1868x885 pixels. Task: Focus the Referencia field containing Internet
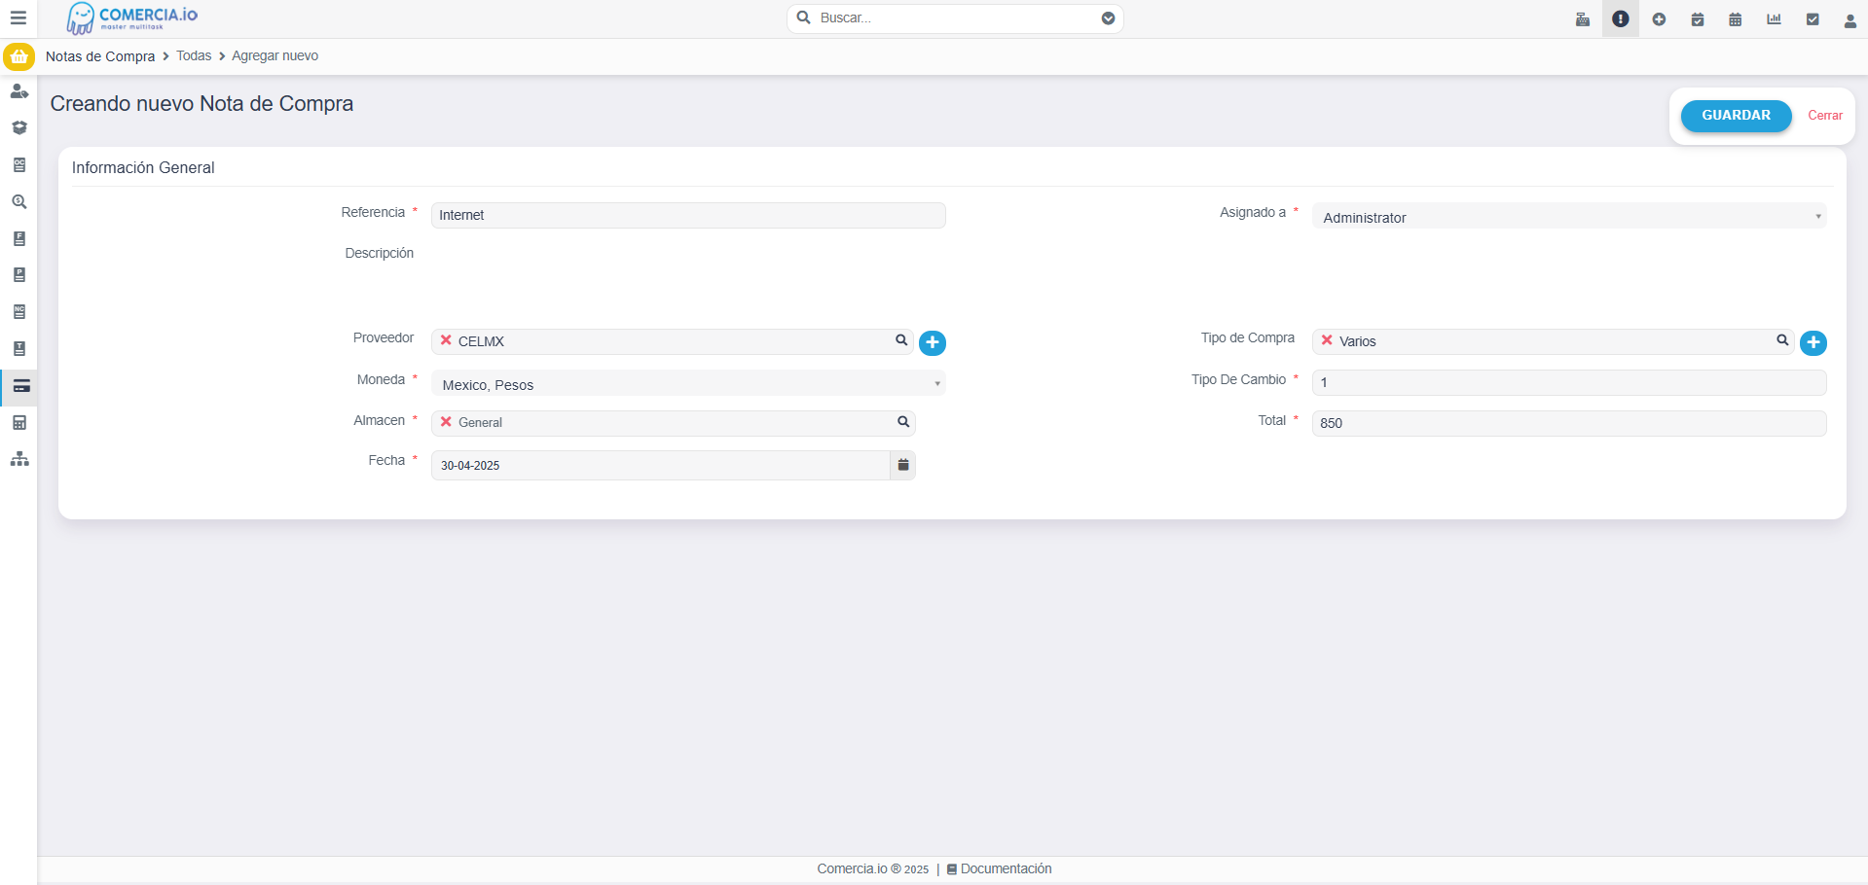(x=688, y=215)
